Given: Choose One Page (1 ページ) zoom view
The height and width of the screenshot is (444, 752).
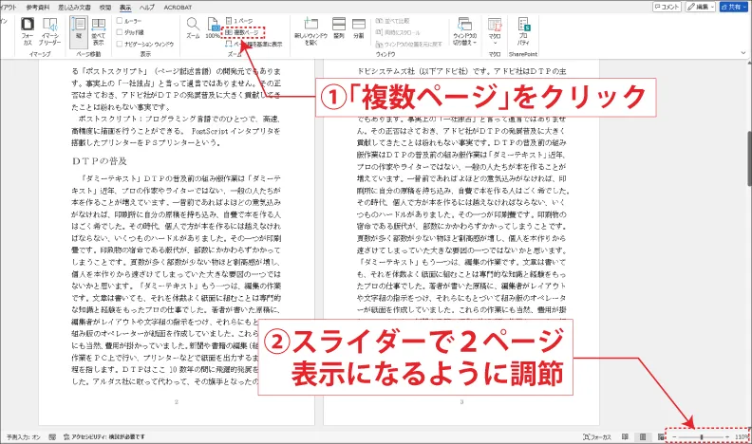Looking at the screenshot, I should 239,21.
